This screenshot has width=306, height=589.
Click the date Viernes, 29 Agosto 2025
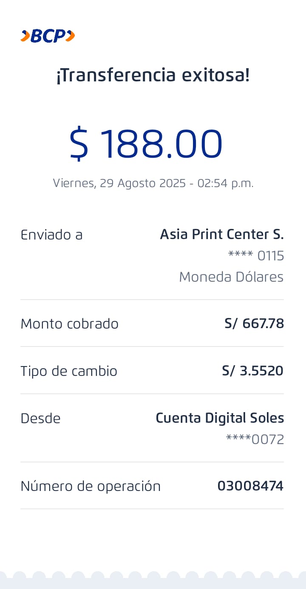pyautogui.click(x=119, y=183)
